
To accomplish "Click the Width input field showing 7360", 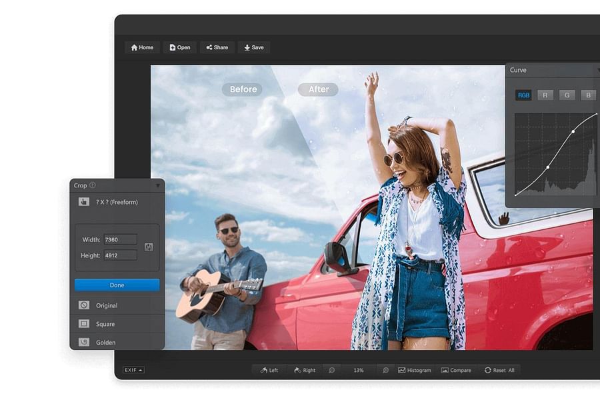I will 120,239.
